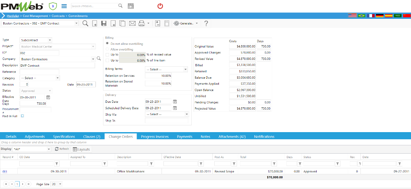Open Scheduled Delivery Date calendar picker
The image size is (411, 189).
[x=175, y=108]
